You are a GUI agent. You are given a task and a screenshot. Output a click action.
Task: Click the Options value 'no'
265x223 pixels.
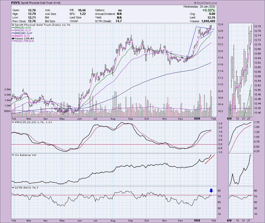[x=120, y=10]
